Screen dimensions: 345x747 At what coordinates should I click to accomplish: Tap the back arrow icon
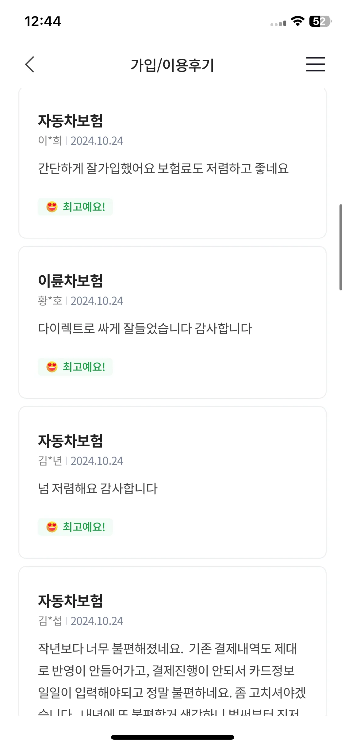(30, 64)
